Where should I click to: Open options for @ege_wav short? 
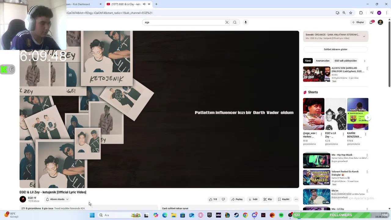pos(321,134)
